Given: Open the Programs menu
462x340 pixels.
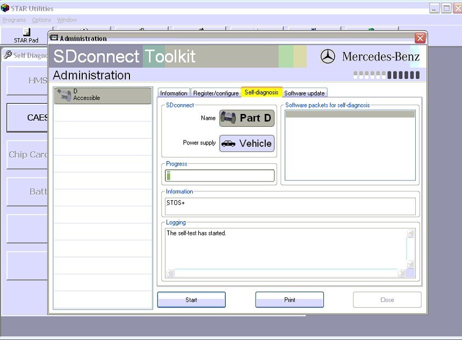Looking at the screenshot, I should (x=14, y=20).
